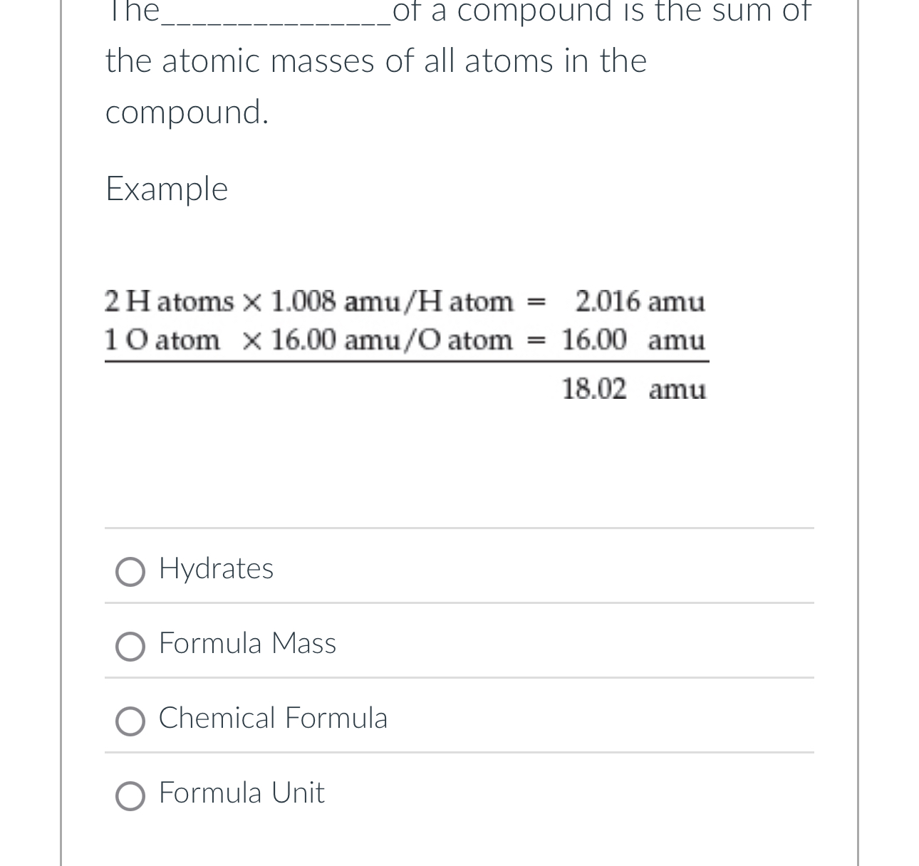Click the Example heading text
Image resolution: width=919 pixels, height=866 pixels.
click(x=166, y=189)
